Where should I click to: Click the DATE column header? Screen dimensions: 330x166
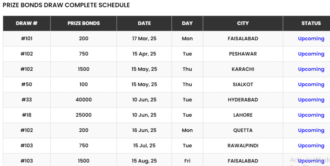tap(144, 23)
